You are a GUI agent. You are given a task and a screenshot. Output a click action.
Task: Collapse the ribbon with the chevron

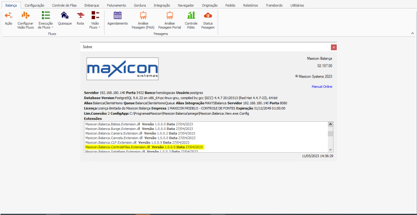pyautogui.click(x=413, y=34)
